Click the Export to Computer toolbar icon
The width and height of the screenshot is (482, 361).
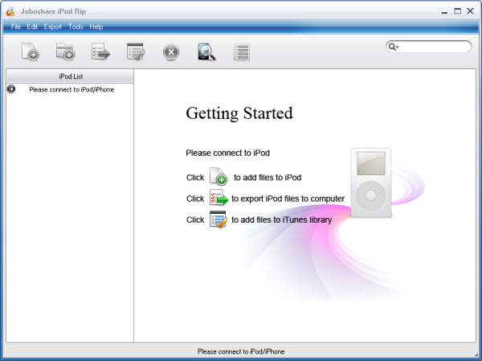click(100, 52)
